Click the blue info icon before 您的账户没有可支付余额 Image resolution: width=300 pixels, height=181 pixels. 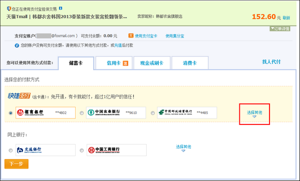(x=17, y=45)
